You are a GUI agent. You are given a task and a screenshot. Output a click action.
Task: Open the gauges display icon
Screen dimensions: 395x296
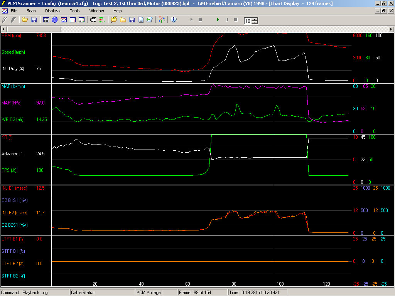coord(55,20)
